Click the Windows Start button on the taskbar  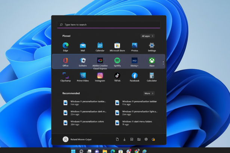click(x=73, y=151)
